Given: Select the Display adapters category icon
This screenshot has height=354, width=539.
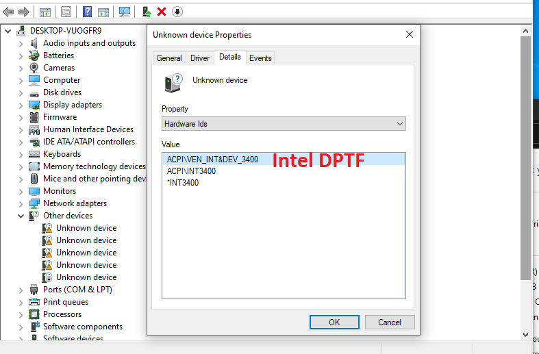Looking at the screenshot, I should pyautogui.click(x=34, y=105).
